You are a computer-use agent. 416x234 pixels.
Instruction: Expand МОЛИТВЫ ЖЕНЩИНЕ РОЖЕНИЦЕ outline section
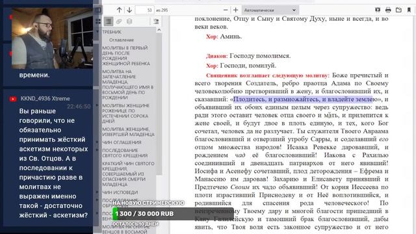tap(97, 105)
